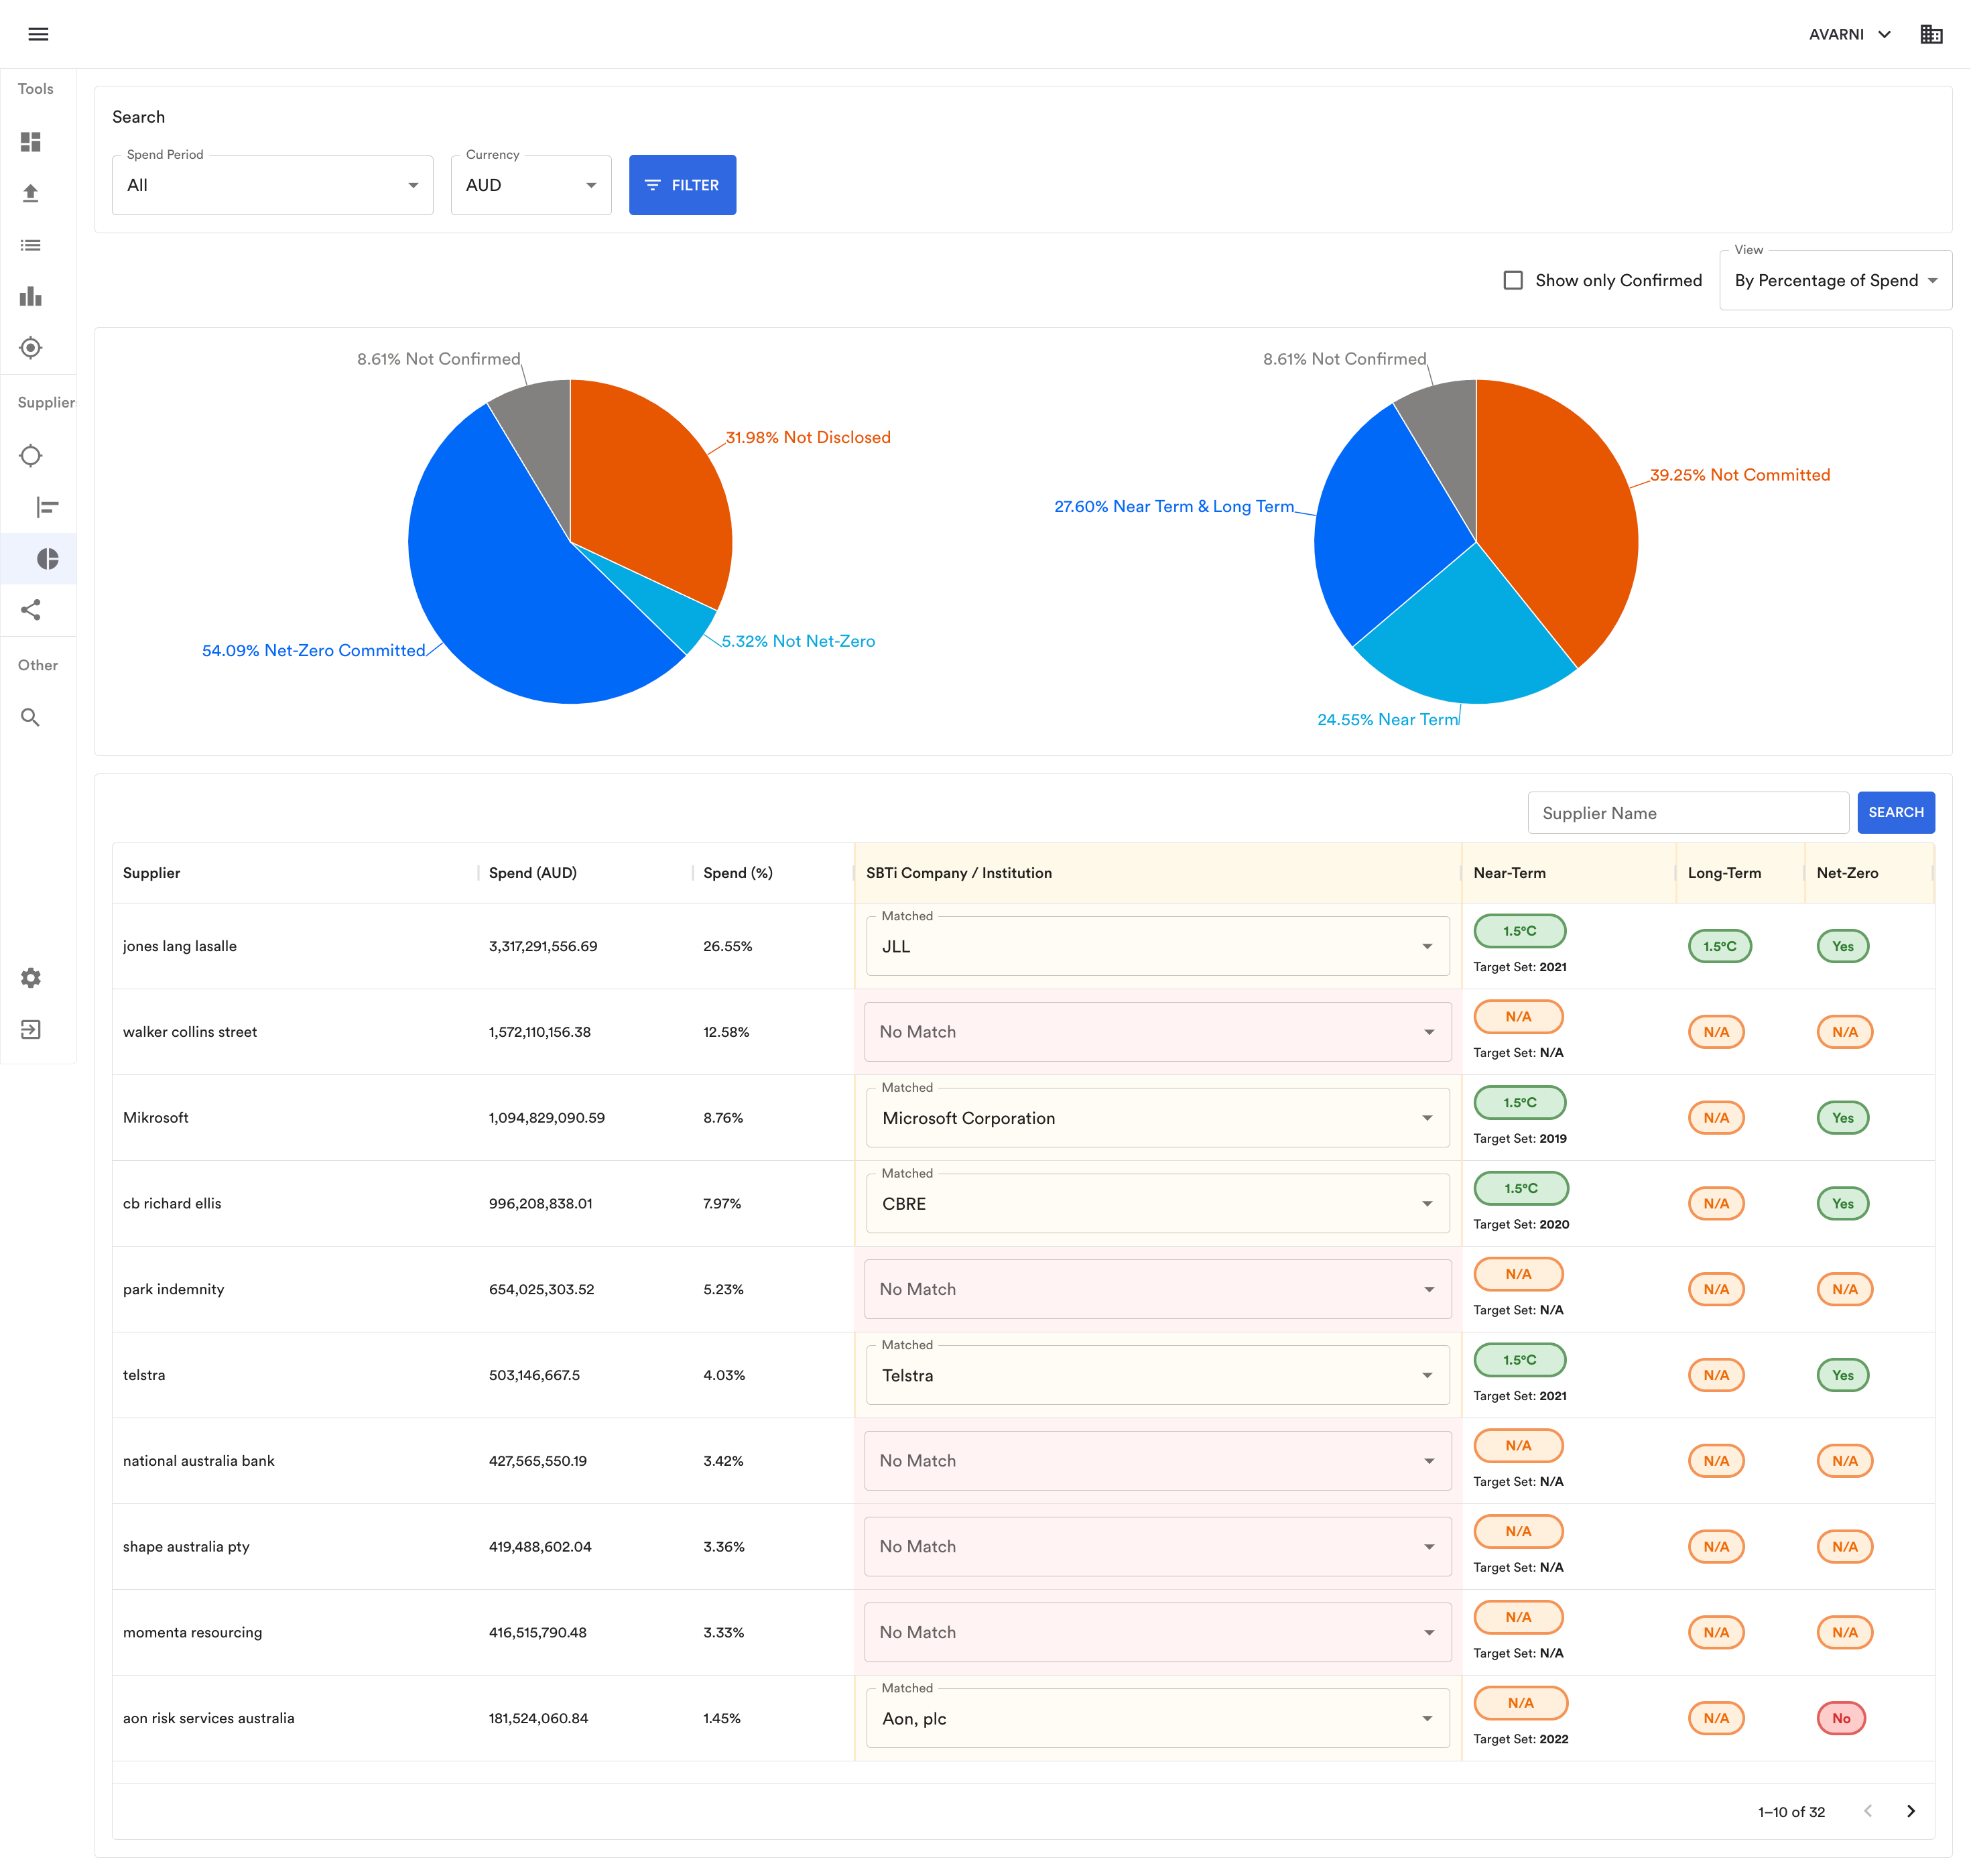Click the share icon in sidebar
This screenshot has height=1876, width=1971.
click(31, 610)
